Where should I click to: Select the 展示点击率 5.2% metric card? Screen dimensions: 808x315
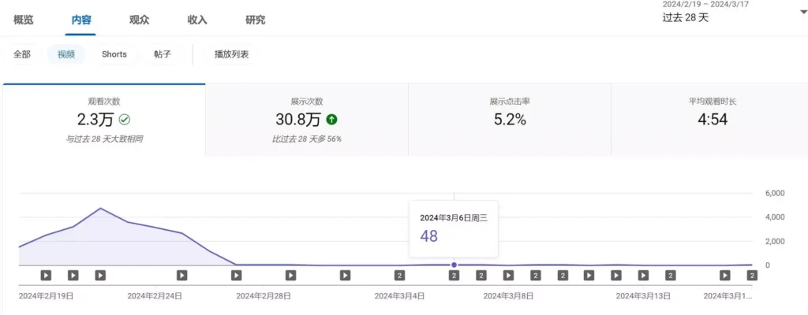coord(509,118)
